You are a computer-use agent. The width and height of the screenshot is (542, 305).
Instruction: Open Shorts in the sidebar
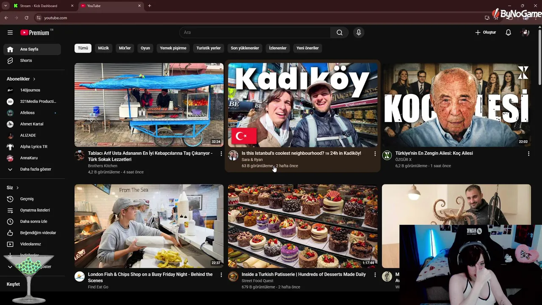[32, 61]
